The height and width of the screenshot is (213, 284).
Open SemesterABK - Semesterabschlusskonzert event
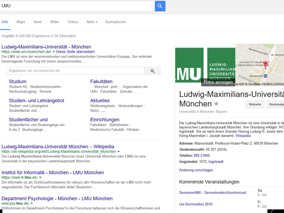tap(213, 192)
